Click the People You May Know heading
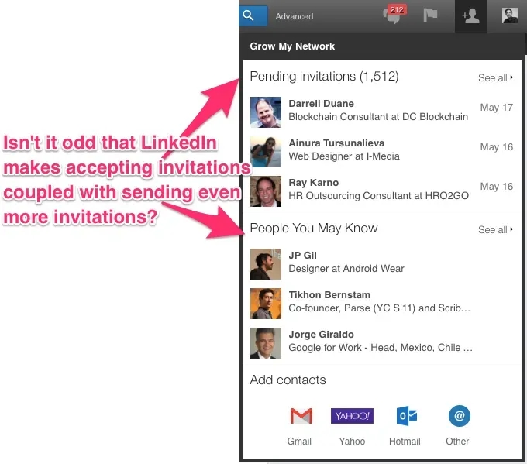This screenshot has height=464, width=527. [x=314, y=229]
